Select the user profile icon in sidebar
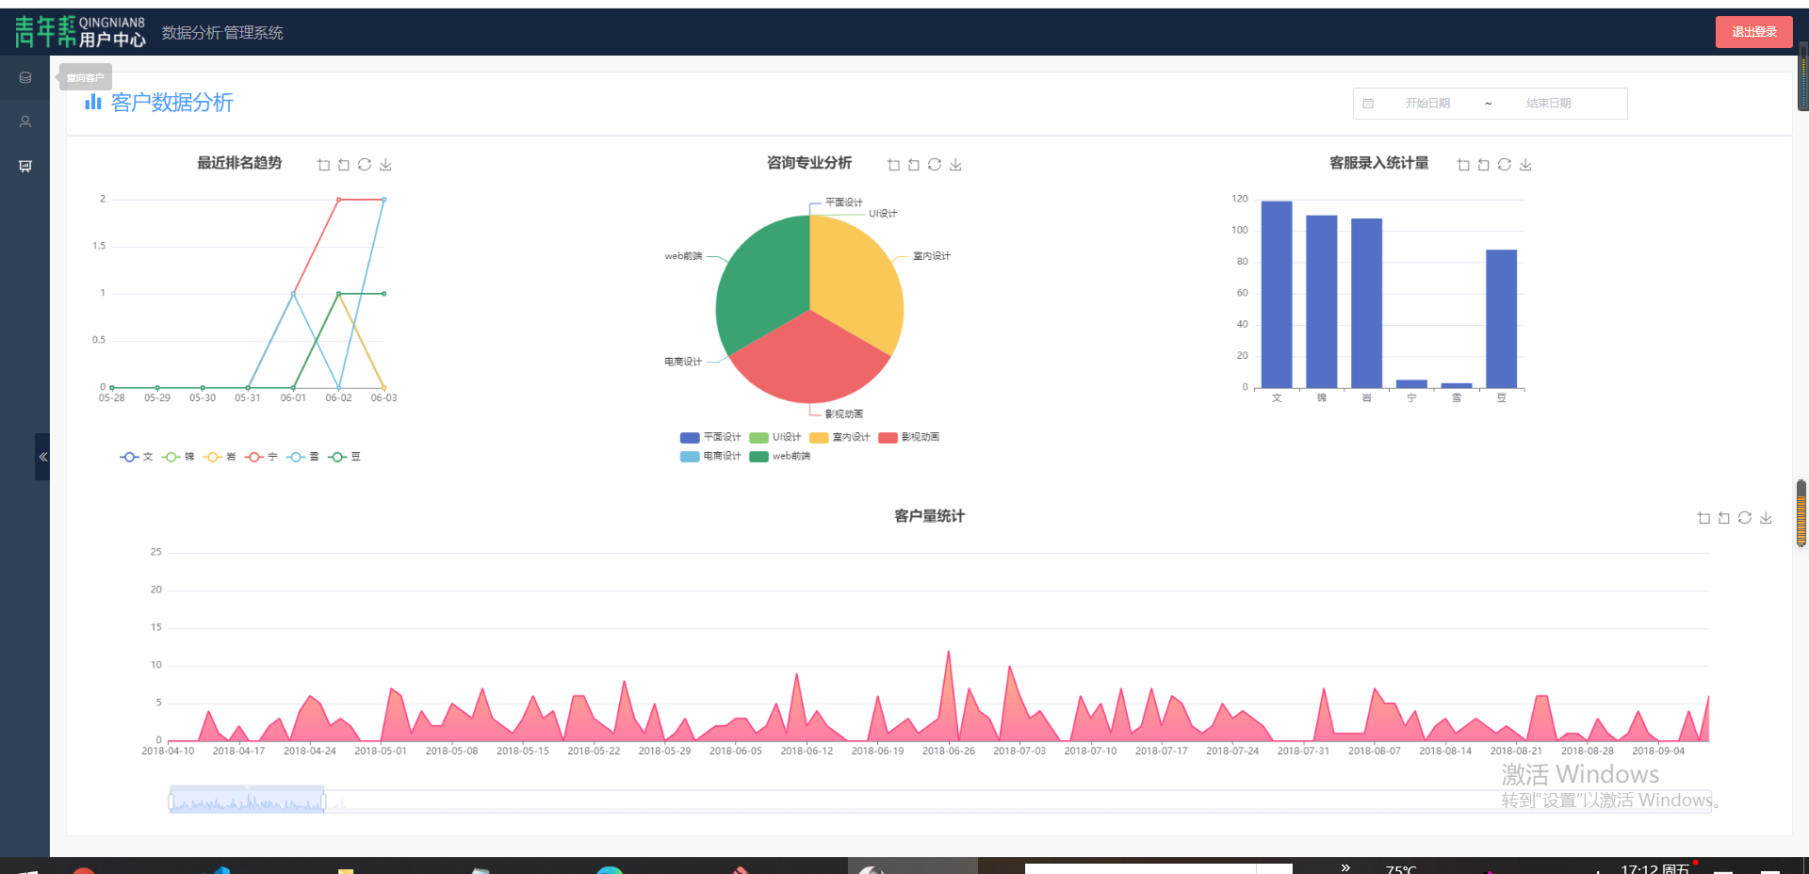This screenshot has height=874, width=1809. click(24, 121)
